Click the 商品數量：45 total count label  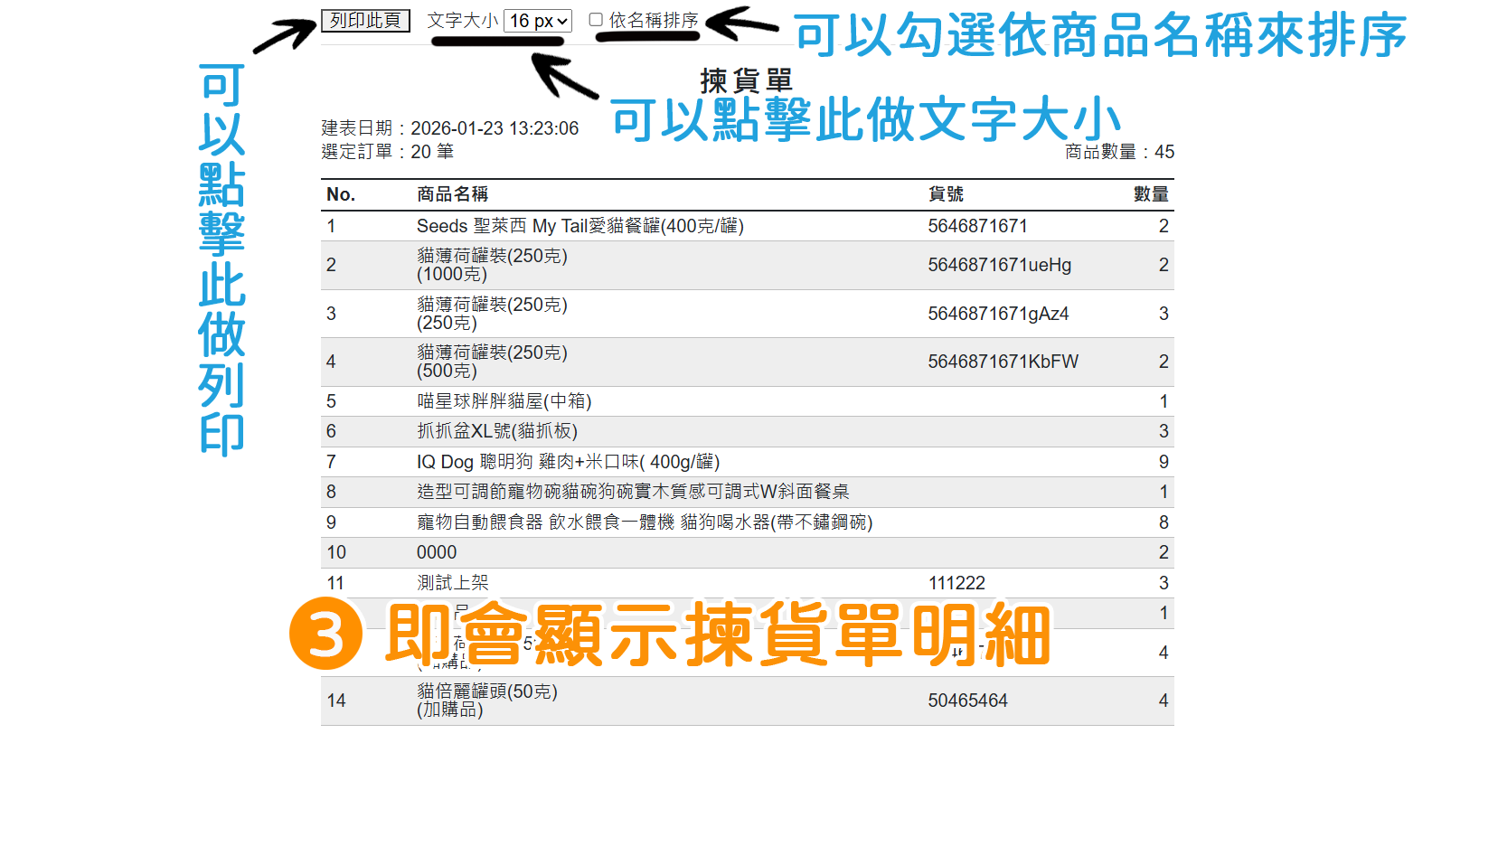coord(1117,152)
